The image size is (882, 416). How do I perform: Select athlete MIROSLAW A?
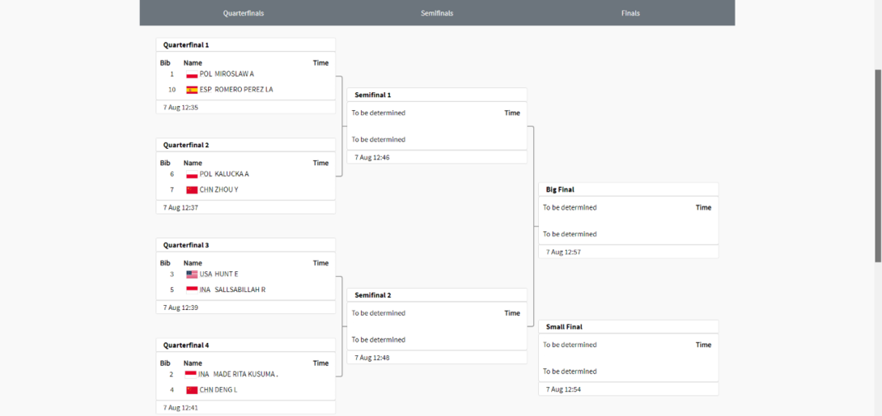click(235, 74)
